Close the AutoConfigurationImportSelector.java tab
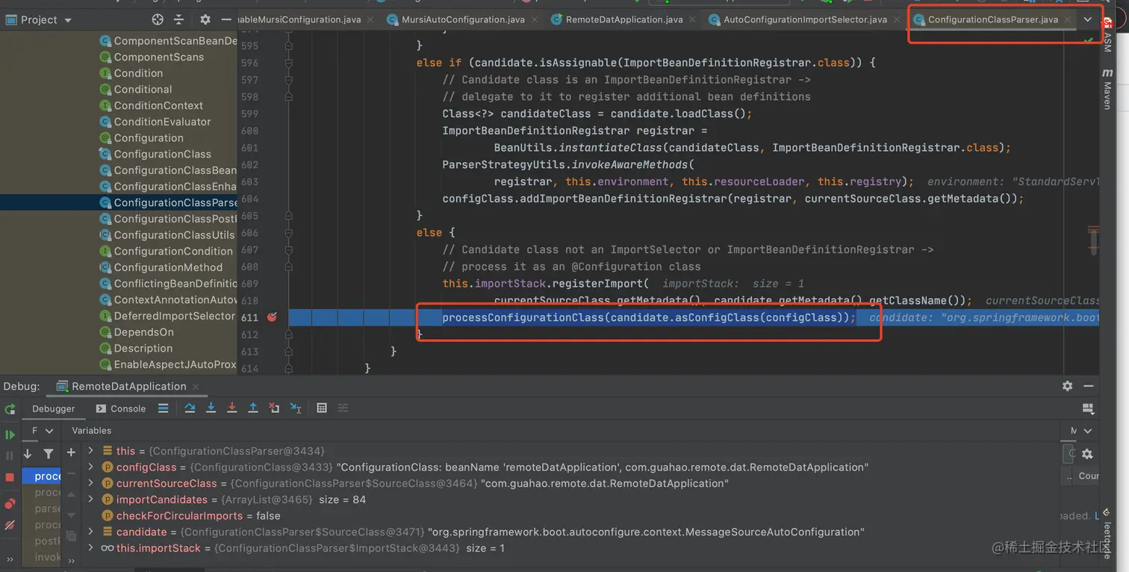The width and height of the screenshot is (1129, 572). point(898,20)
